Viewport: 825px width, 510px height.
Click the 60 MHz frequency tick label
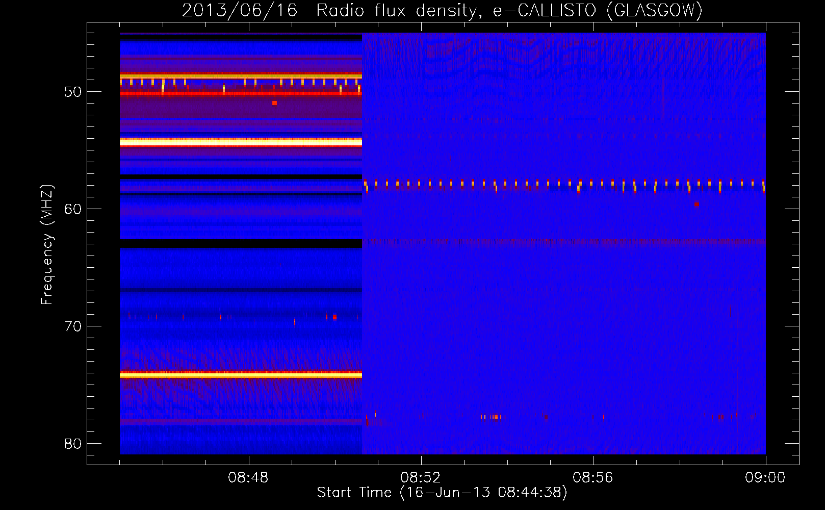tap(73, 209)
